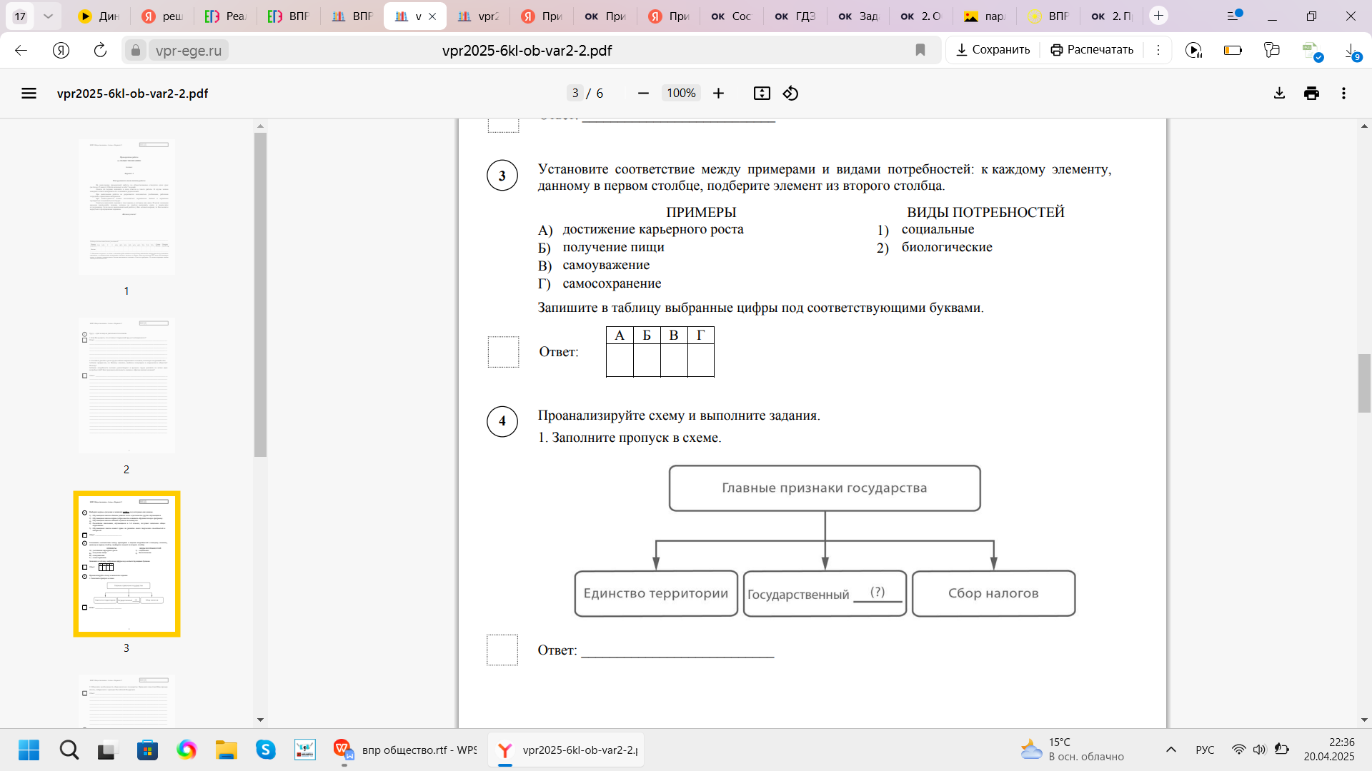1372x771 pixels.
Task: Select page 2 thumbnail
Action: coord(126,385)
